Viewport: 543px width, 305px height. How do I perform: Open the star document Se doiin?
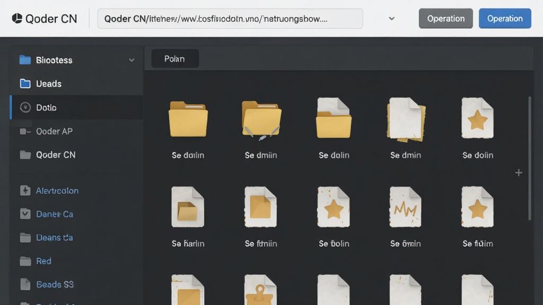tap(478, 118)
